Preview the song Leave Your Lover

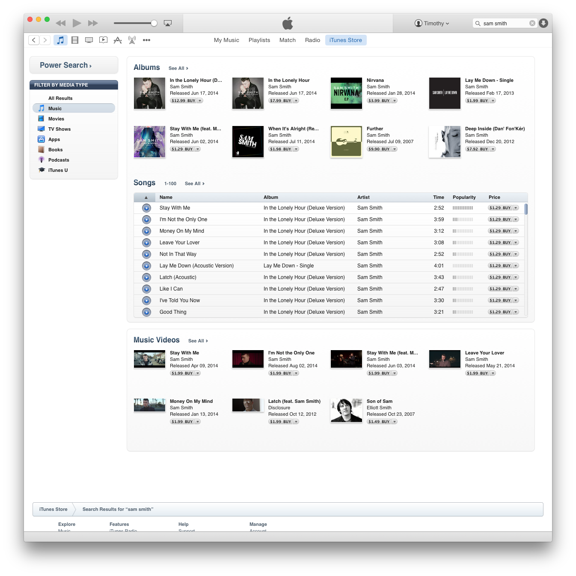pos(146,243)
